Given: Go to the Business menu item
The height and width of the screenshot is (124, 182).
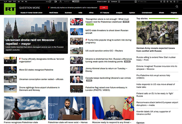Looking at the screenshot, I should pyautogui.click(x=68, y=13).
